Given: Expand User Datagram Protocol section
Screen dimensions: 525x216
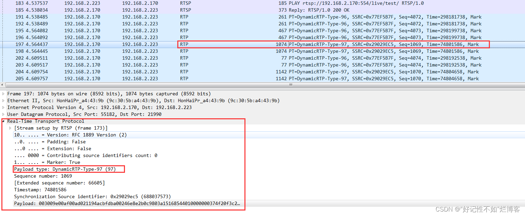Looking at the screenshot, I should tap(3, 114).
